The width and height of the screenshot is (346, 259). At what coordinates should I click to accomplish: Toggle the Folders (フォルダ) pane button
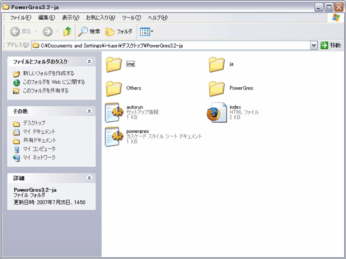(119, 31)
